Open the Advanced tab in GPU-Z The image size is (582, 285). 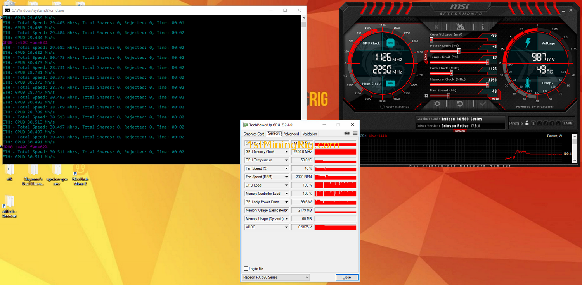tap(291, 134)
